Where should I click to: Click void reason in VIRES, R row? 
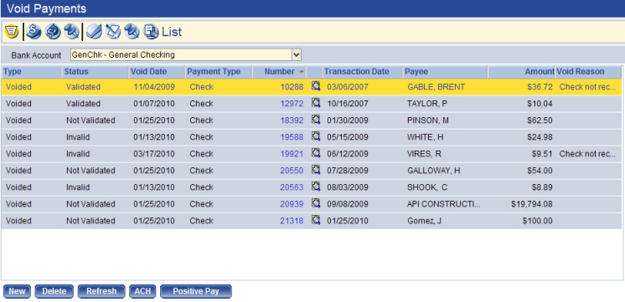click(587, 154)
